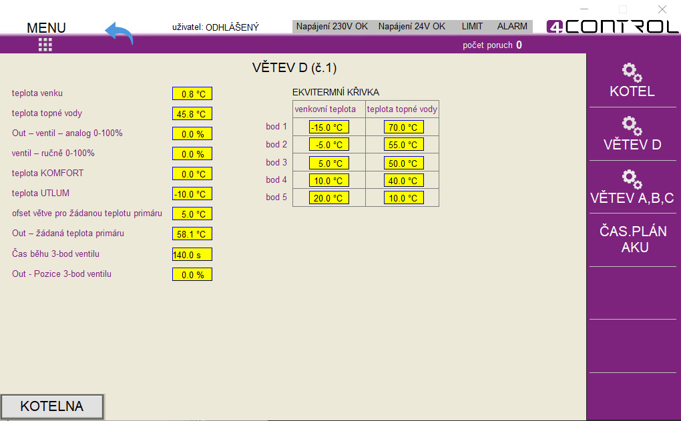Image resolution: width=681 pixels, height=421 pixels.
Task: Click venkovní teplota column header
Action: 325,109
